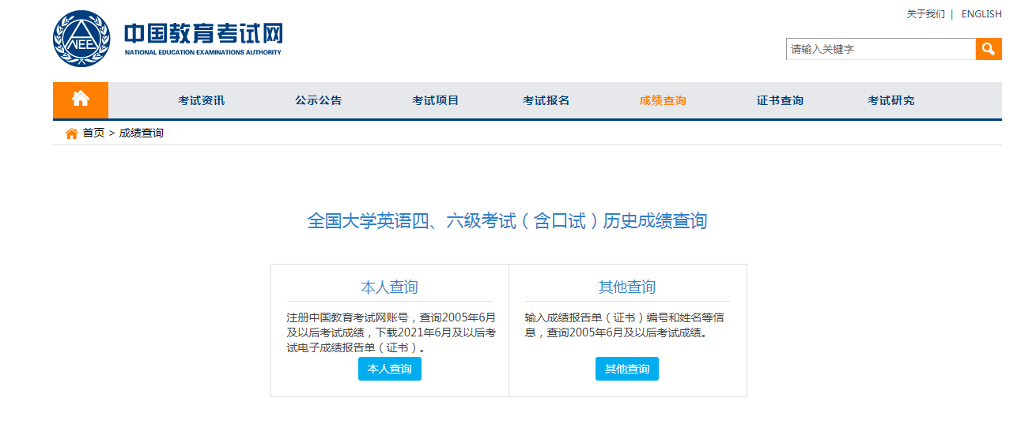Click NATIONAL EDUCATION EXAMINATIONS AUTHORITY subtitle
The height and width of the screenshot is (443, 1021).
[x=202, y=53]
